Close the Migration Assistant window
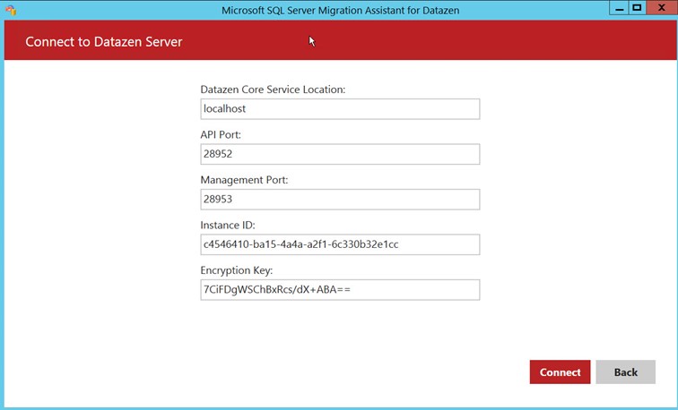 tap(659, 7)
